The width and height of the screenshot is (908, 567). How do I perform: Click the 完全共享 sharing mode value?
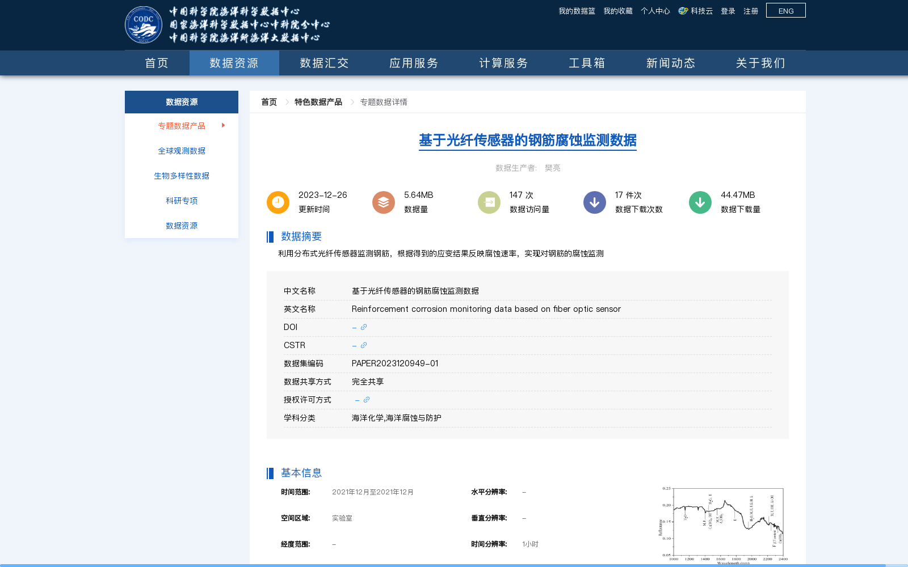tap(368, 382)
